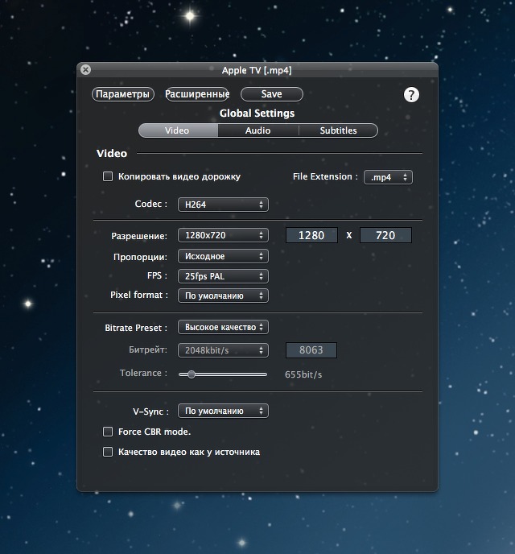Click the Параметры button
The height and width of the screenshot is (554, 515).
(x=123, y=94)
